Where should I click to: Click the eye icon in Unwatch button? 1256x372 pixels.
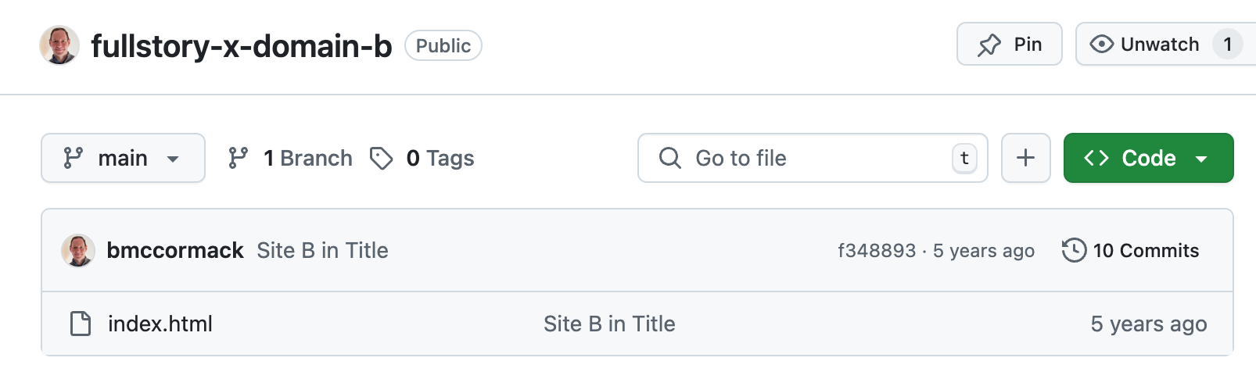click(x=1101, y=45)
